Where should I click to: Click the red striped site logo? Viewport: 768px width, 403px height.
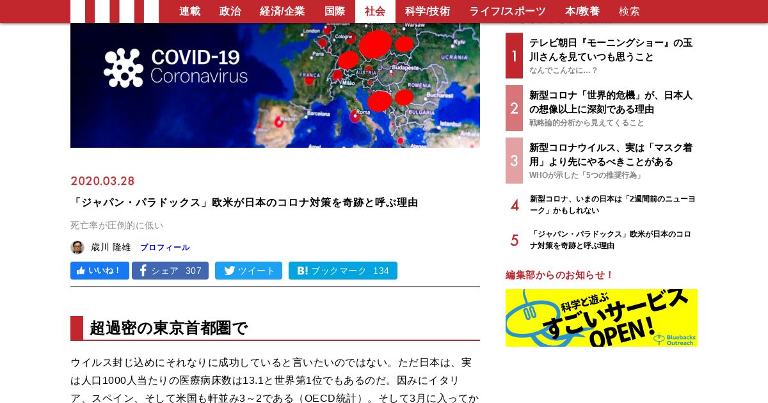(115, 12)
